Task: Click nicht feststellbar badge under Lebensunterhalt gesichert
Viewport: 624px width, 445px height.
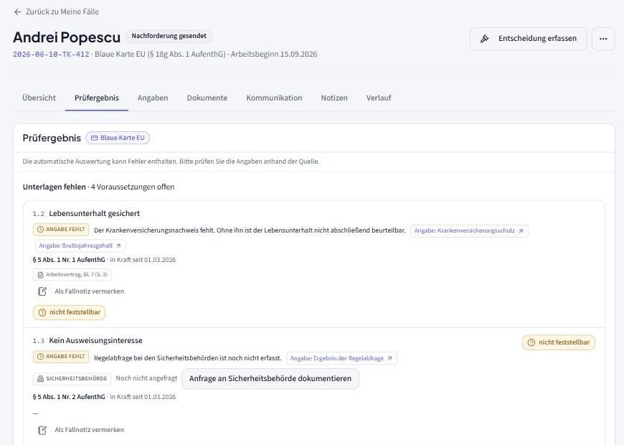Action: pos(70,312)
